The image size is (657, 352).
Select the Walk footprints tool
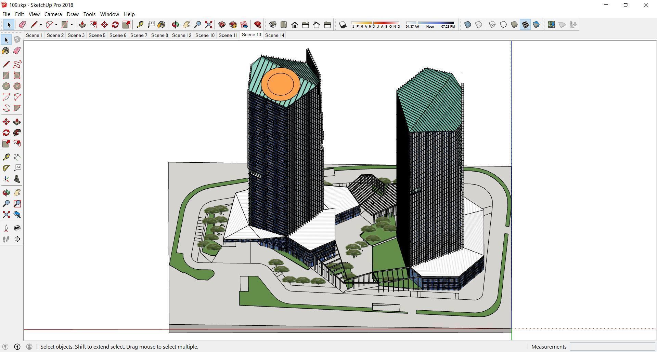click(6, 239)
